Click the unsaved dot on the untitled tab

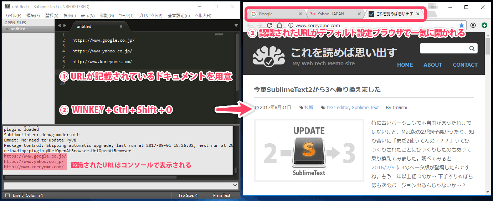pyautogui.click(x=121, y=26)
